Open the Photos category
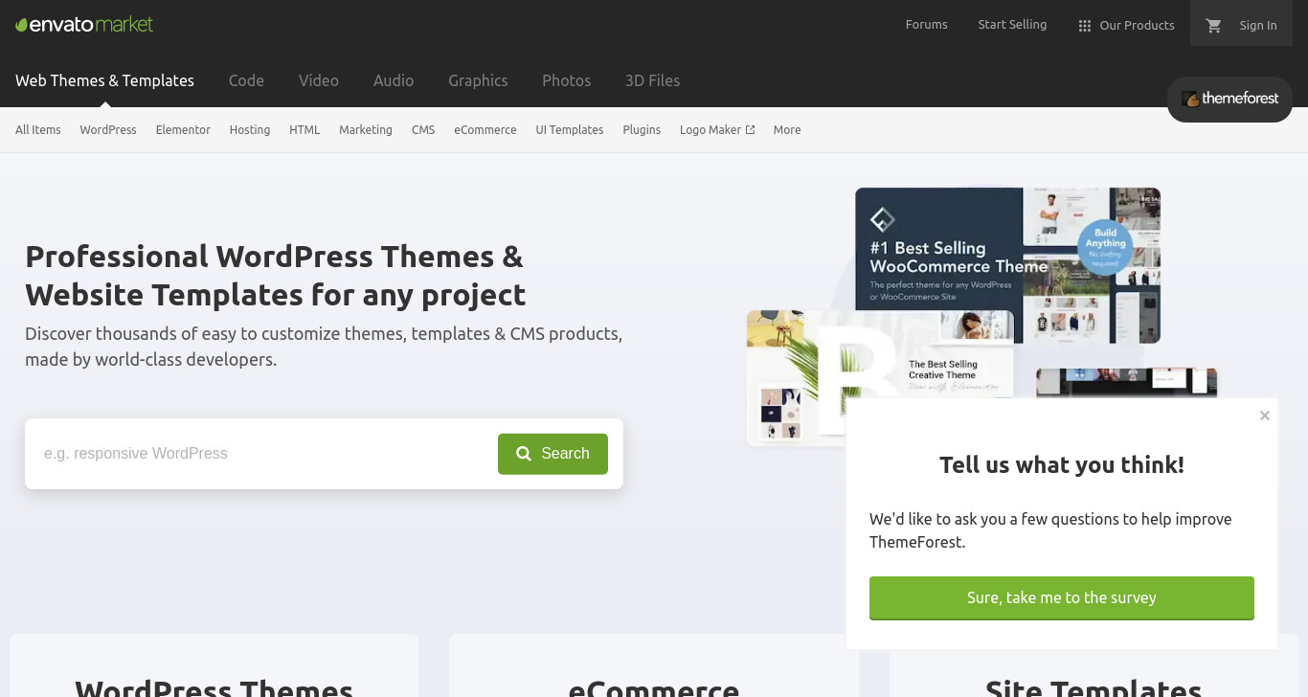This screenshot has width=1308, height=697. coord(566,80)
